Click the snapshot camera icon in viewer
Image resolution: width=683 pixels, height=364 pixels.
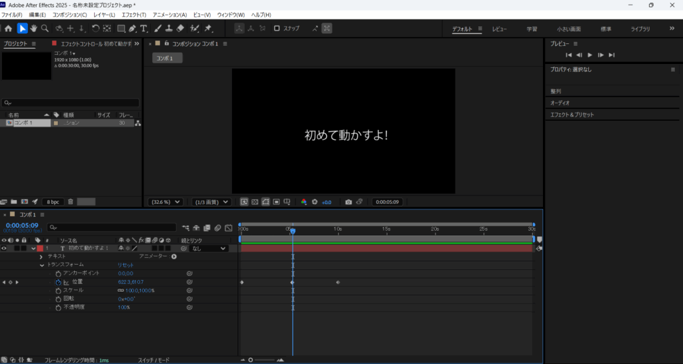tap(348, 201)
